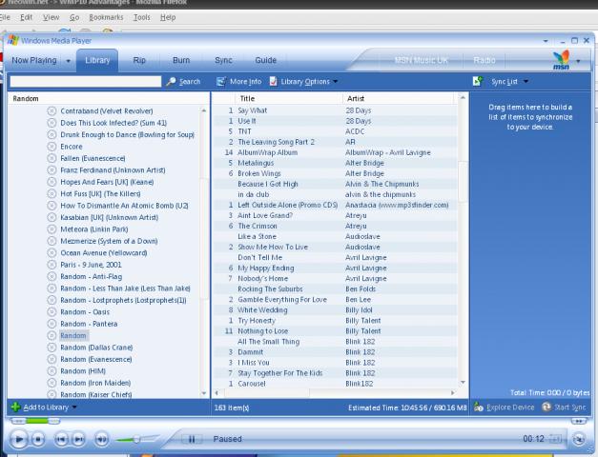
Task: Switch to the Now Playing tab
Action: tap(34, 60)
